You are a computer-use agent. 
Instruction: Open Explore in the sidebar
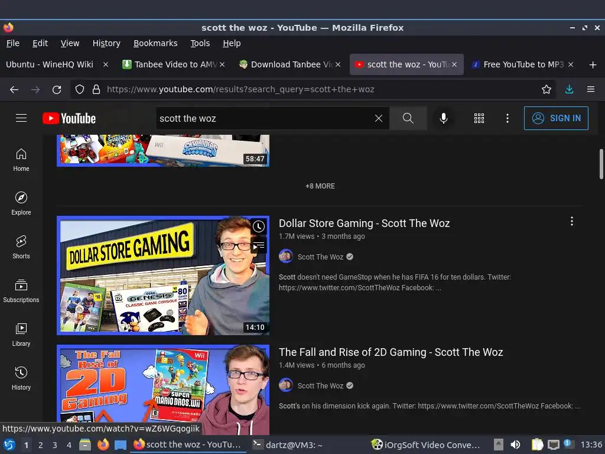[x=21, y=203]
